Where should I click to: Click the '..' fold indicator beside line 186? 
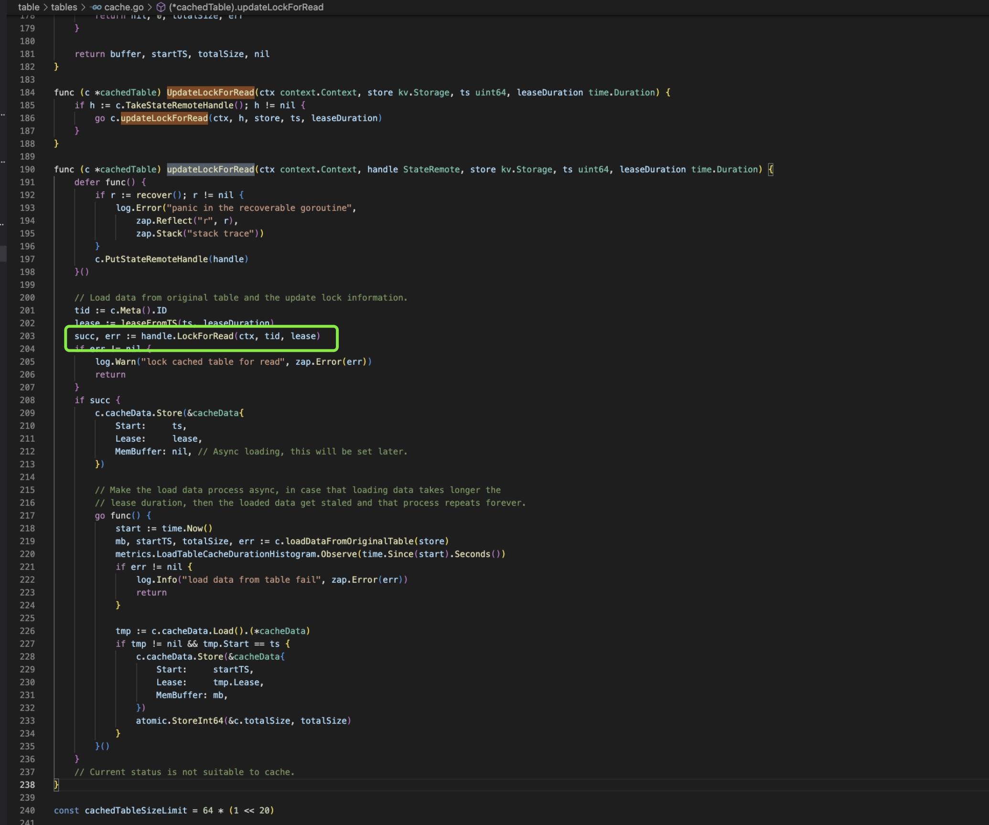(x=4, y=115)
